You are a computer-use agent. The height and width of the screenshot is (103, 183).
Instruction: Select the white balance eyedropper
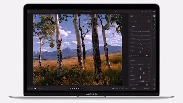tap(149, 65)
